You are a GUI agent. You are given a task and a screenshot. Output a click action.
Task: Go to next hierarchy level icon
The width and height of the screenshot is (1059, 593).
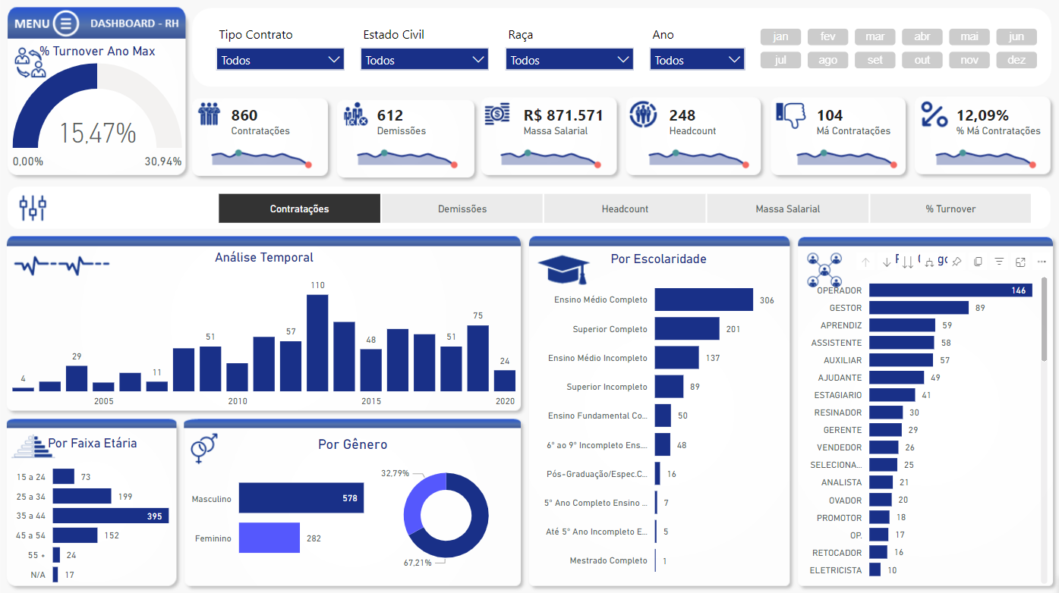click(x=907, y=262)
